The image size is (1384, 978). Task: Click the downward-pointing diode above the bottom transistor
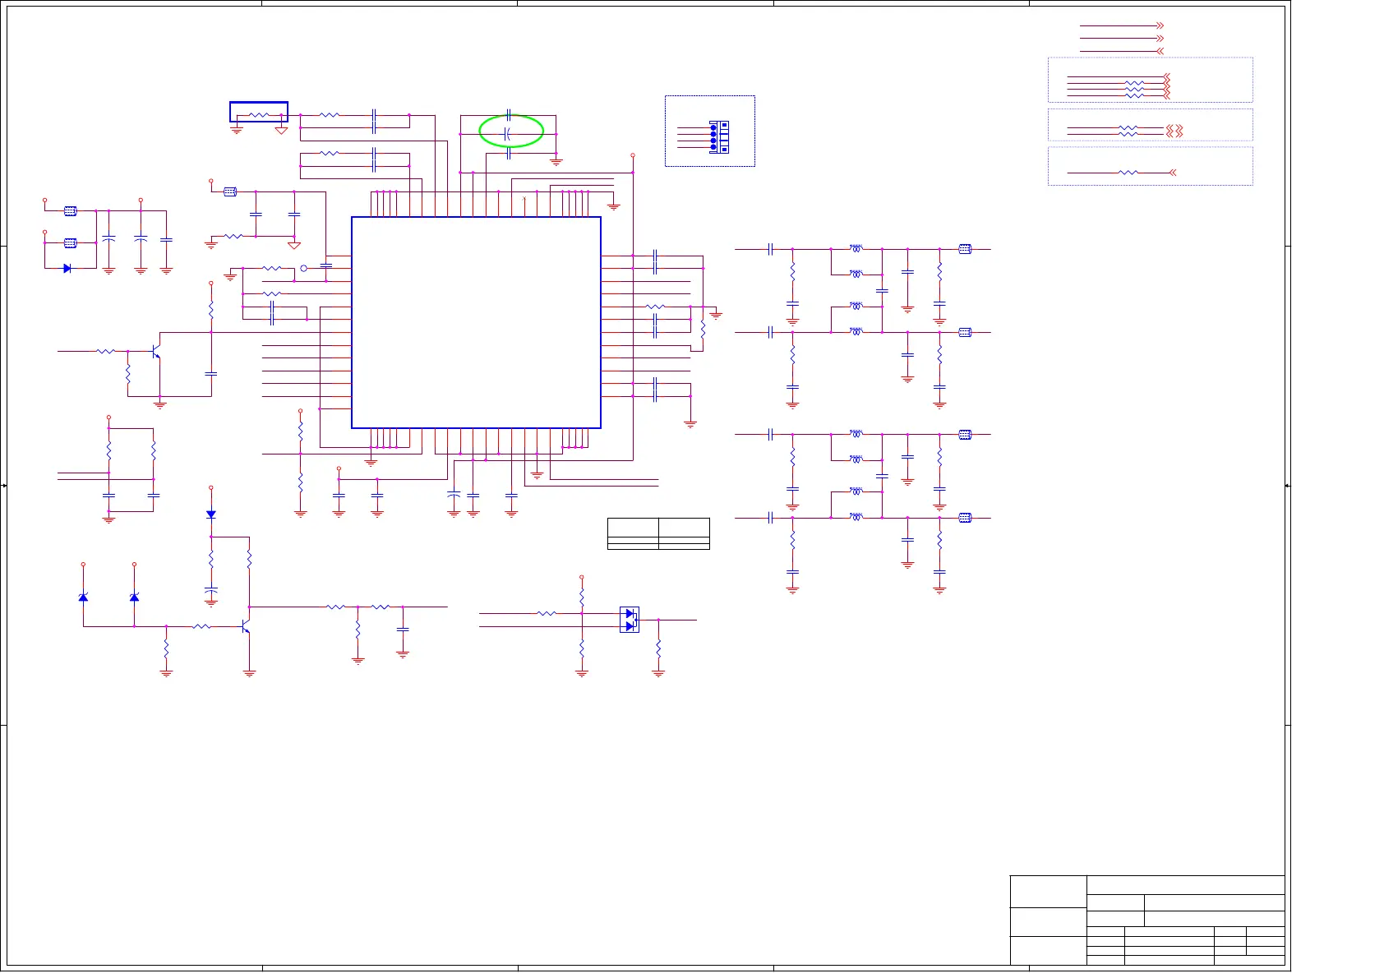211,514
